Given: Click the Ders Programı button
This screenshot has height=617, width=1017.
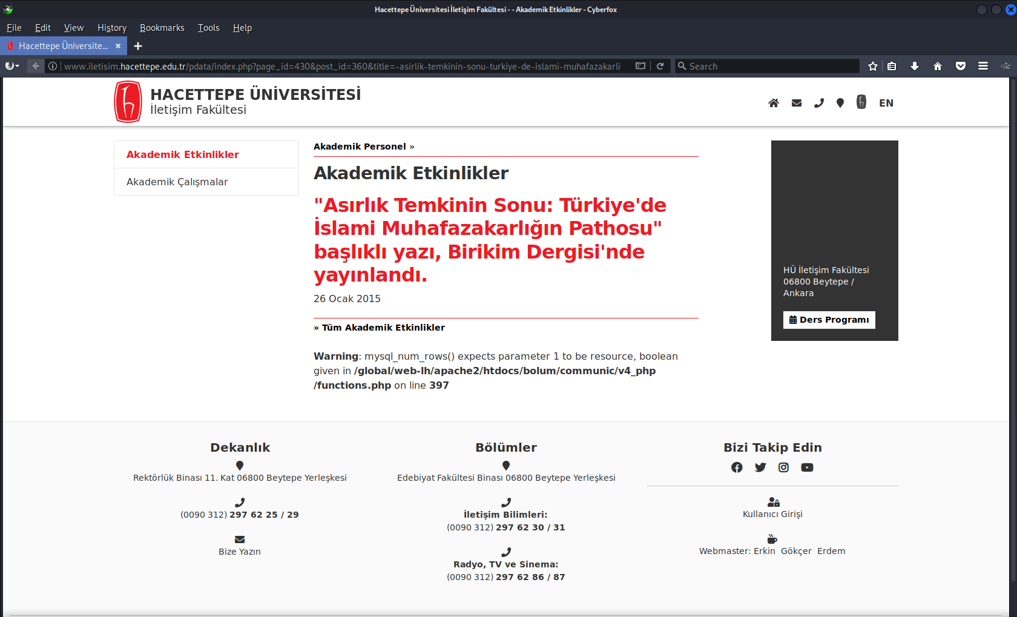Looking at the screenshot, I should 829,320.
